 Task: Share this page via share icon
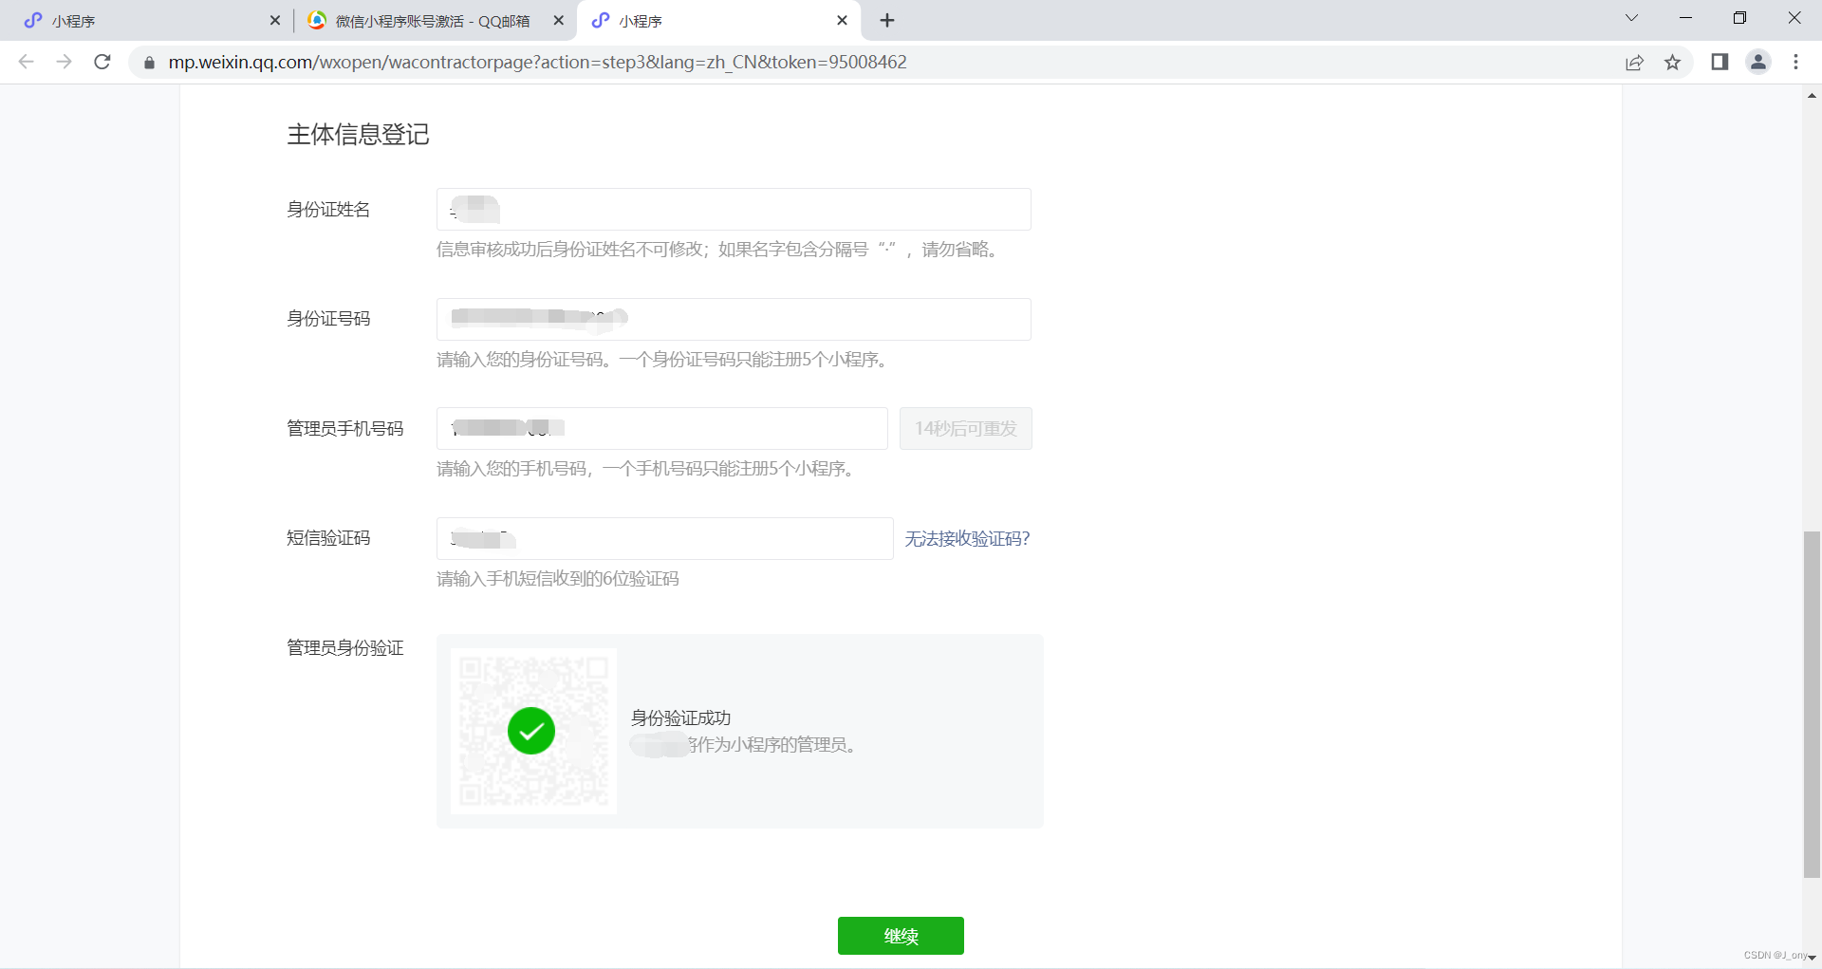(1634, 63)
